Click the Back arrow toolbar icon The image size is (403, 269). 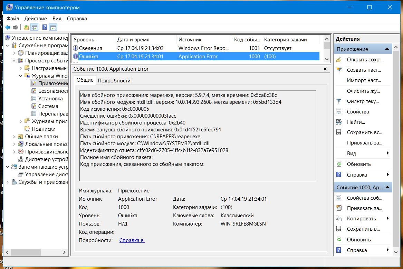[x=8, y=27]
